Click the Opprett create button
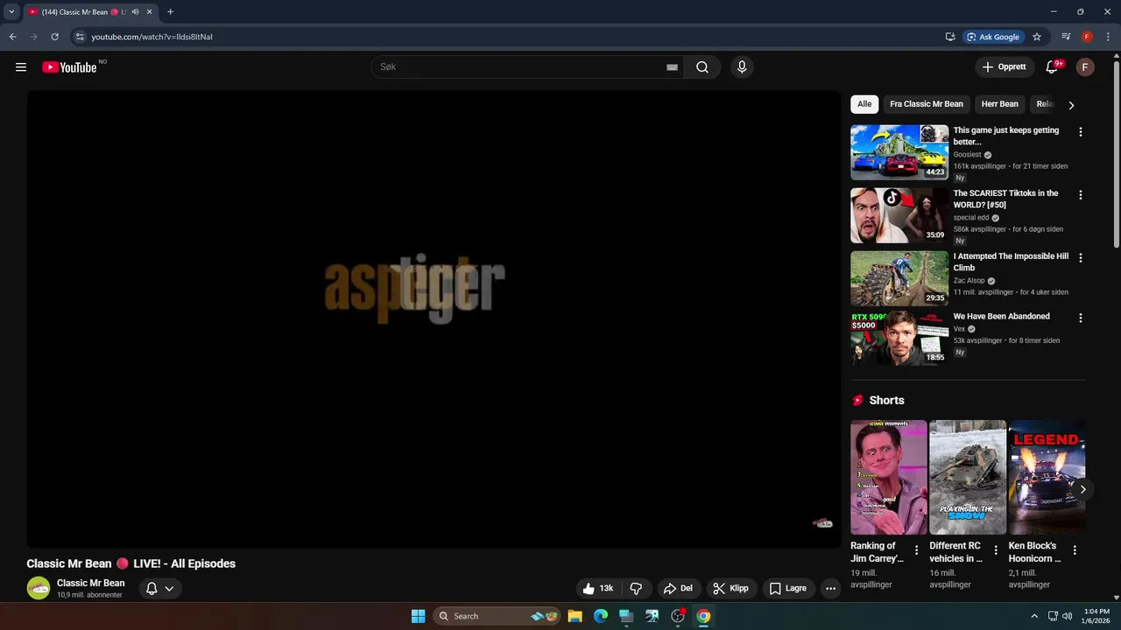Image resolution: width=1121 pixels, height=630 pixels. click(x=1005, y=67)
